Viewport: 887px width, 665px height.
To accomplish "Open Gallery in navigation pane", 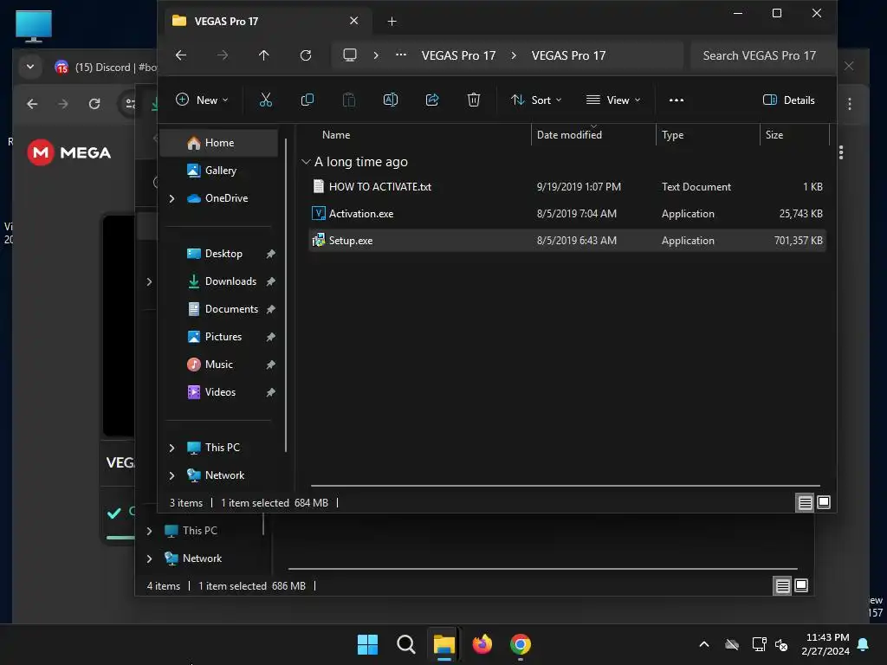I will tap(219, 171).
